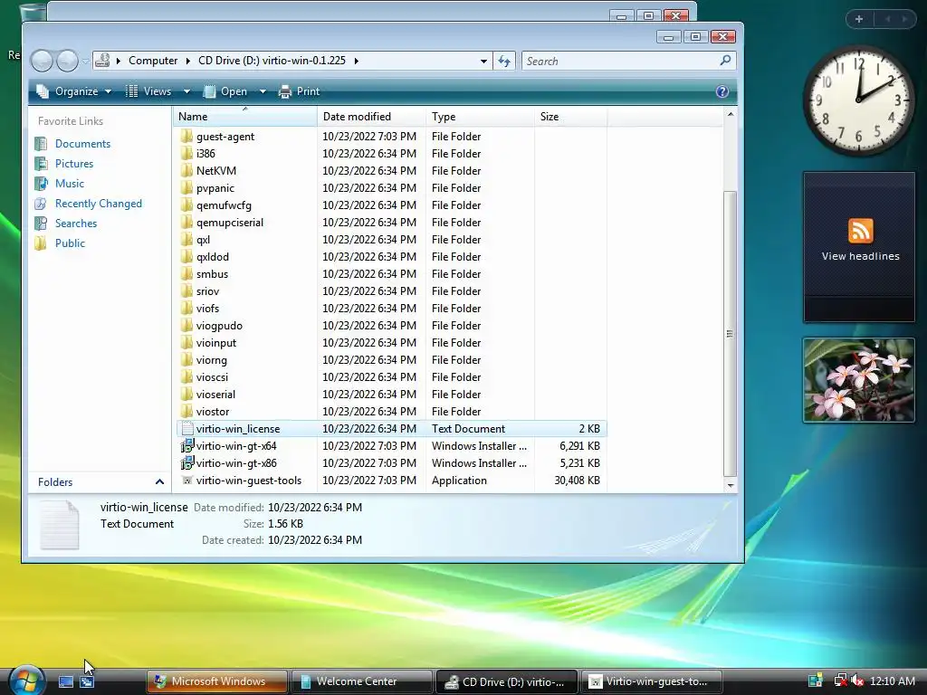The width and height of the screenshot is (927, 695).
Task: Select the viofs folder icon
Action: (186, 309)
